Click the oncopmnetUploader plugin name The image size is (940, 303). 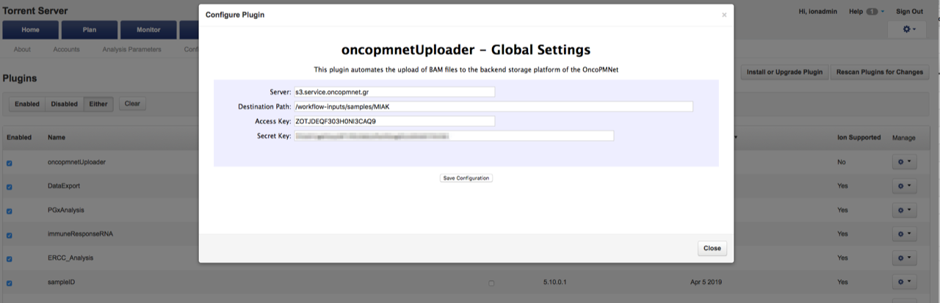tap(76, 162)
